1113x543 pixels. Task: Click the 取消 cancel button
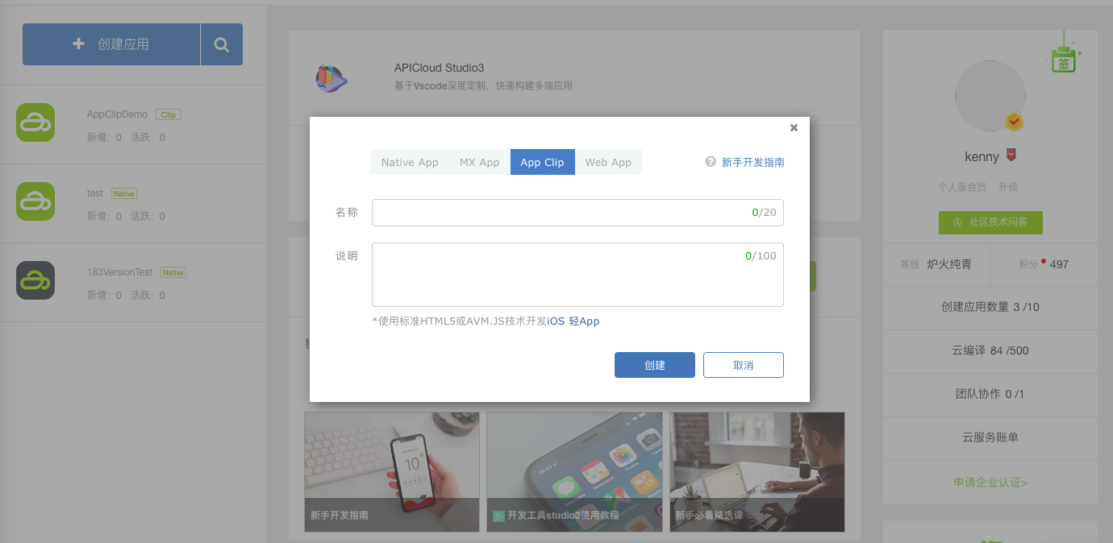click(744, 365)
